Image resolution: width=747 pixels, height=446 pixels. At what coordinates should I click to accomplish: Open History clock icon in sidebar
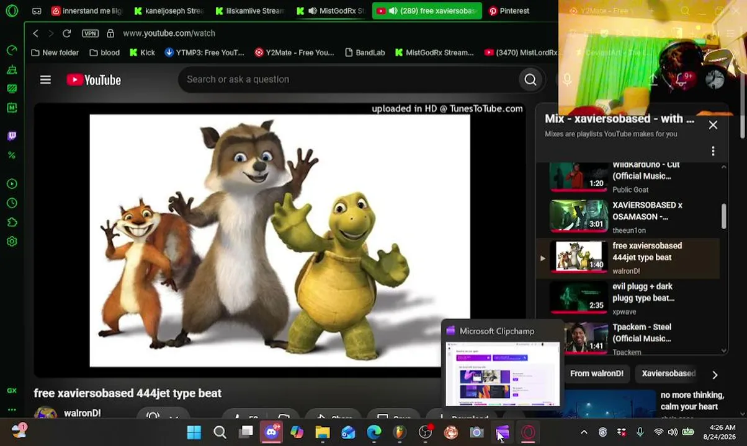coord(12,203)
